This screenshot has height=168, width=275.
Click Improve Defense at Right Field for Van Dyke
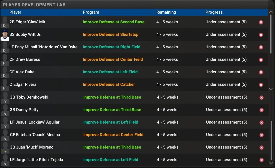tap(112, 47)
